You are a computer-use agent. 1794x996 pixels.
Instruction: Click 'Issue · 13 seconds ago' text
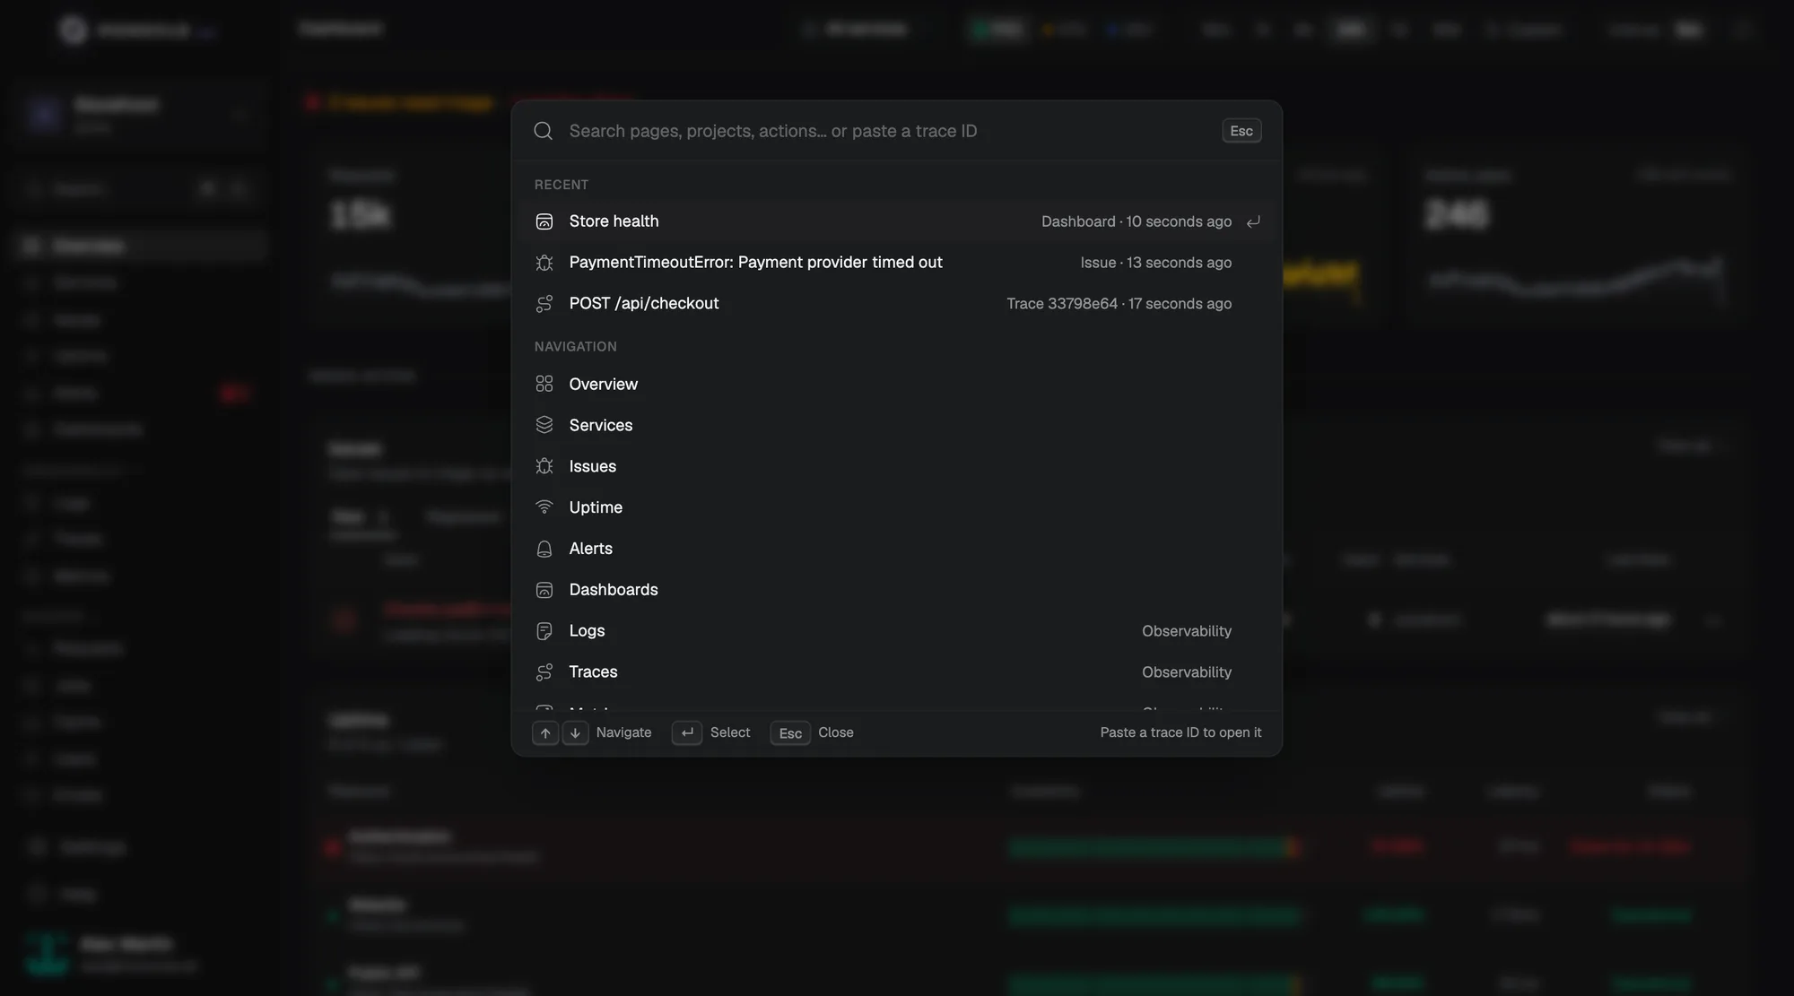click(x=1155, y=263)
